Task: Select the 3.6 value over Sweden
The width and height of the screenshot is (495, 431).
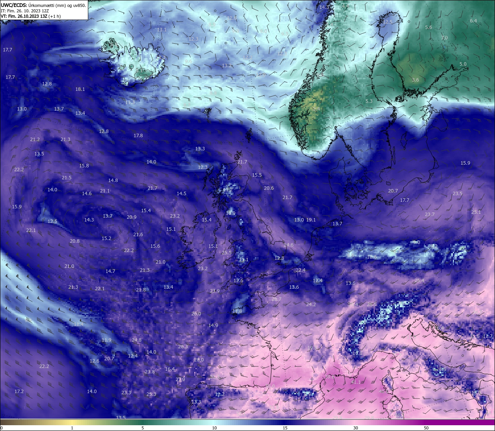Action: click(415, 80)
